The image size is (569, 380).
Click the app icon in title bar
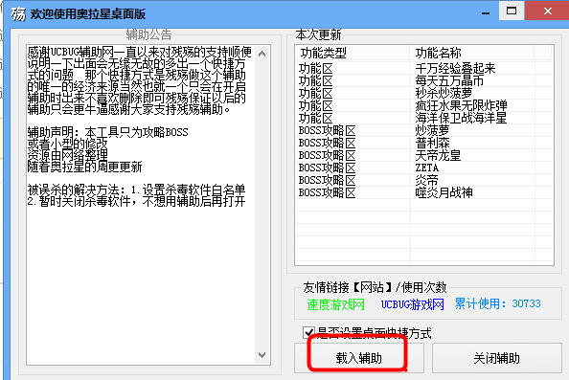[18, 13]
